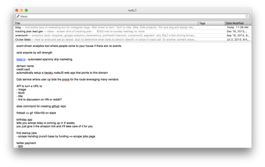
Task: Click the 'rank airports by wifi strength' line
Action: click(x=34, y=53)
